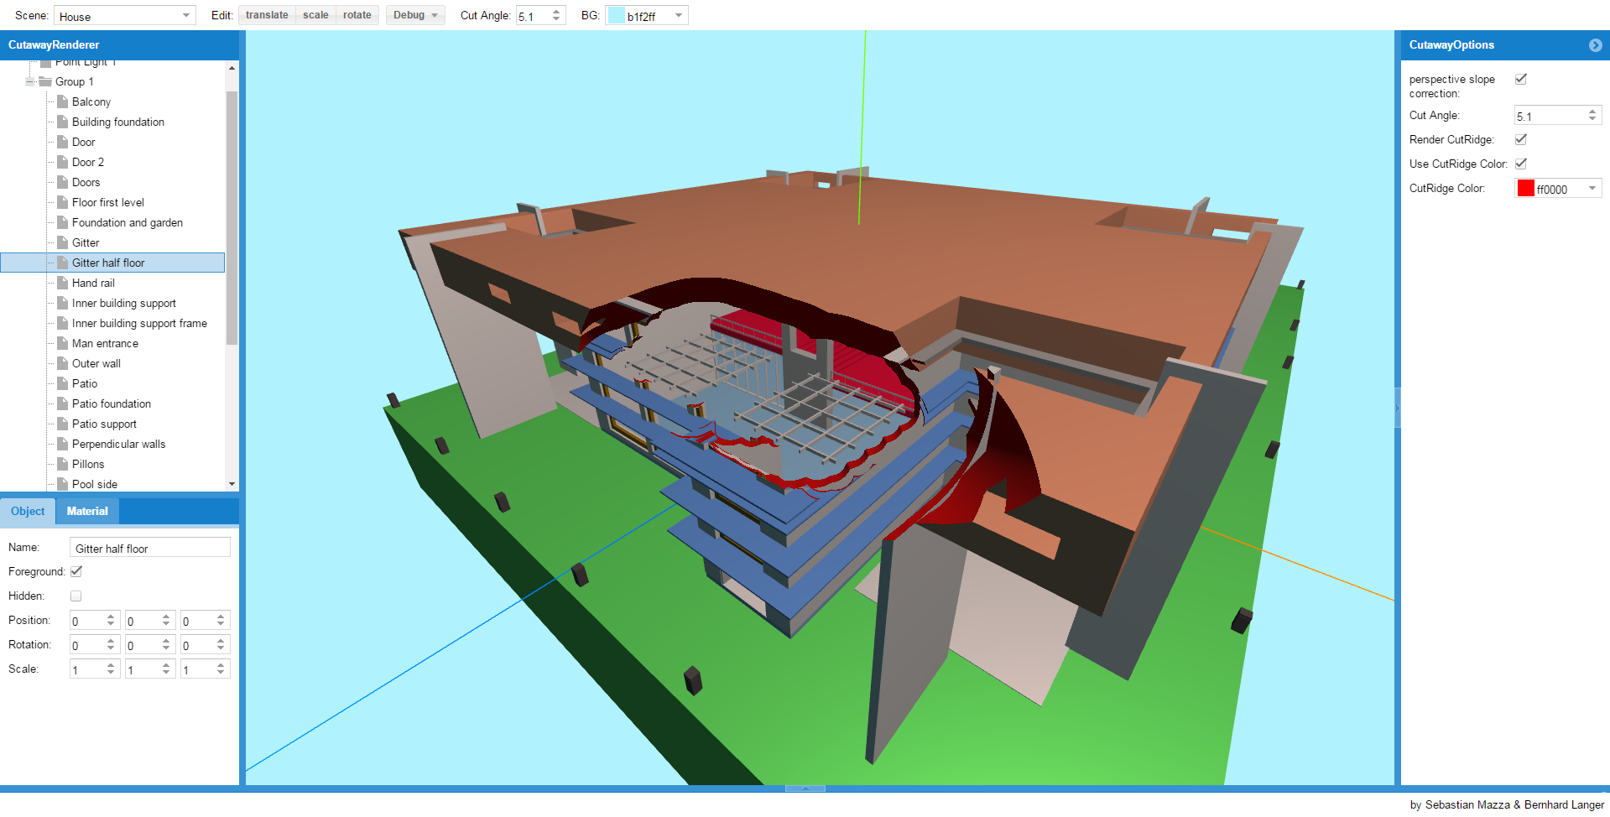Uncheck the Render CutRidge option
The image size is (1610, 817).
pyautogui.click(x=1520, y=139)
